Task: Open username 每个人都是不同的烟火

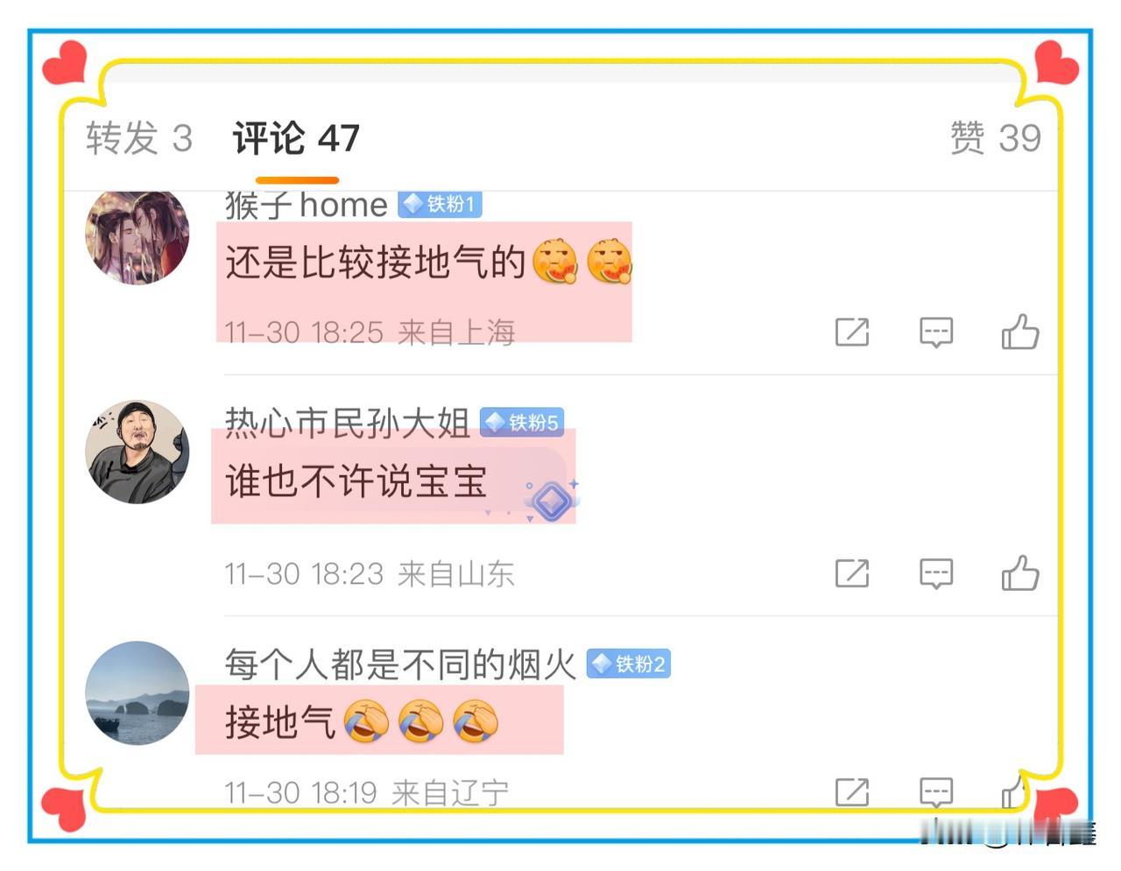Action: click(x=400, y=664)
